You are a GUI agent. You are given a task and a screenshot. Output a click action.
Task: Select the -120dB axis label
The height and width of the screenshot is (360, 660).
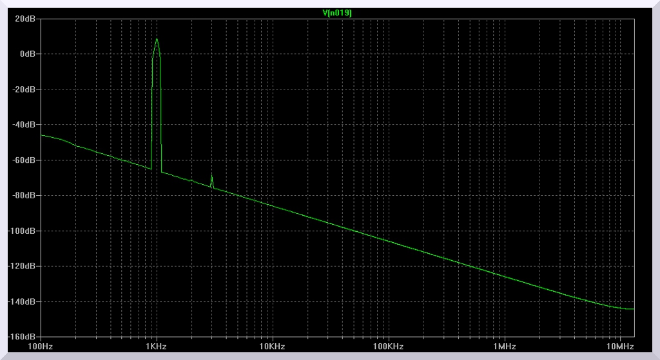(x=24, y=266)
